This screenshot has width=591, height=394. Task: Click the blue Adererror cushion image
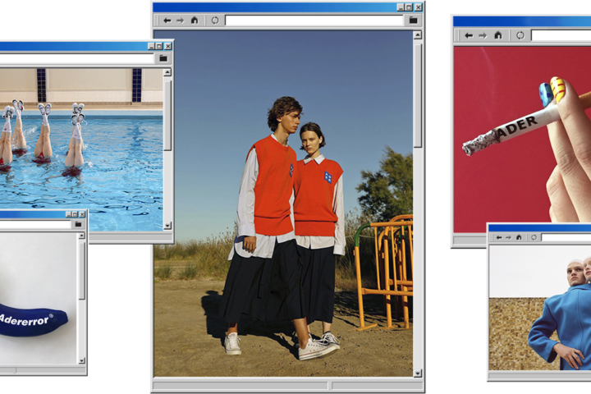click(x=33, y=320)
